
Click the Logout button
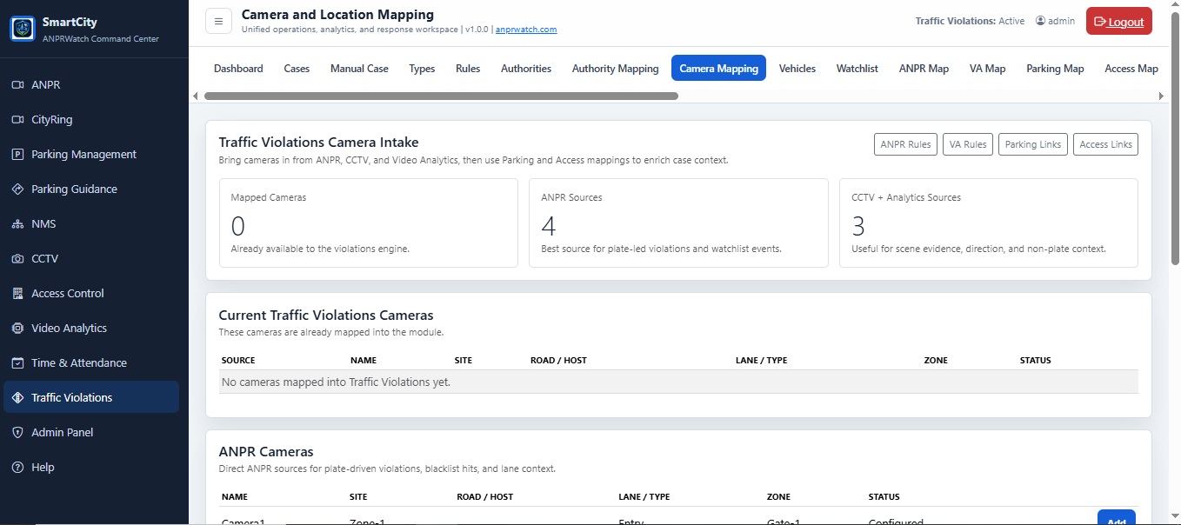[1119, 22]
